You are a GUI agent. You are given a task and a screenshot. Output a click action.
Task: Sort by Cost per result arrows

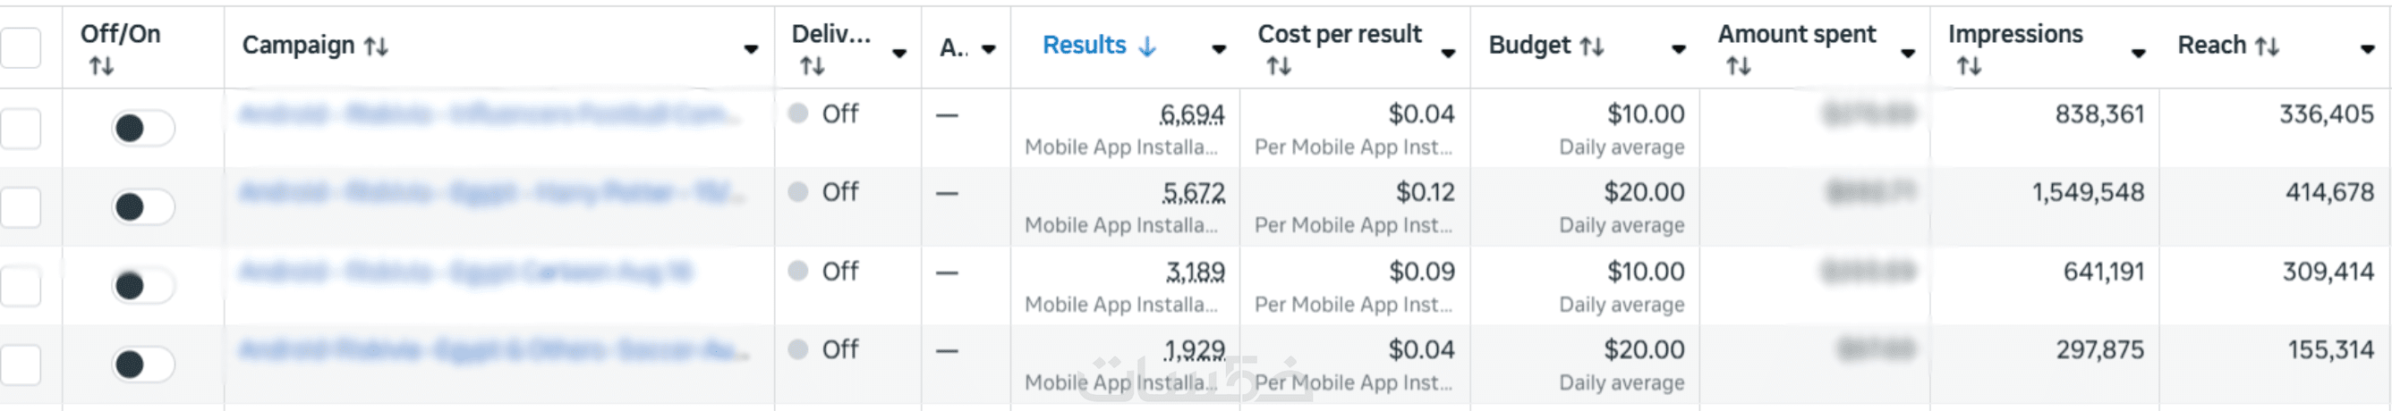pos(1279,67)
